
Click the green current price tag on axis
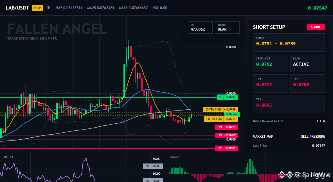coord(232,114)
